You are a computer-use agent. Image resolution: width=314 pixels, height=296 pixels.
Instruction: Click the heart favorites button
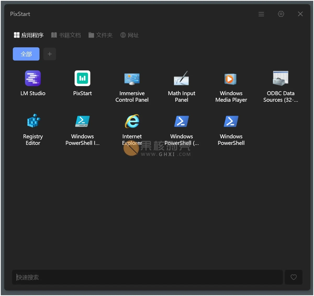(294, 277)
